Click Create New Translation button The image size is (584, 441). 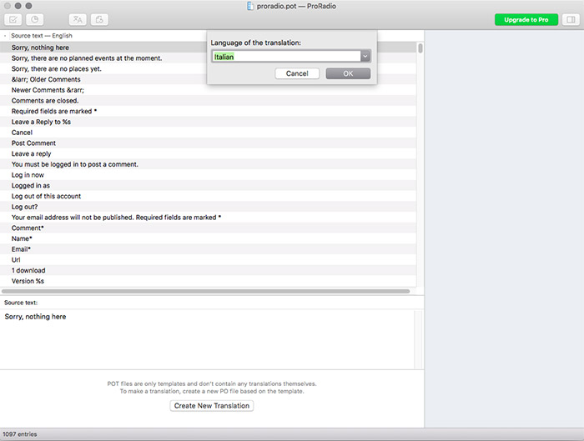[x=212, y=406]
